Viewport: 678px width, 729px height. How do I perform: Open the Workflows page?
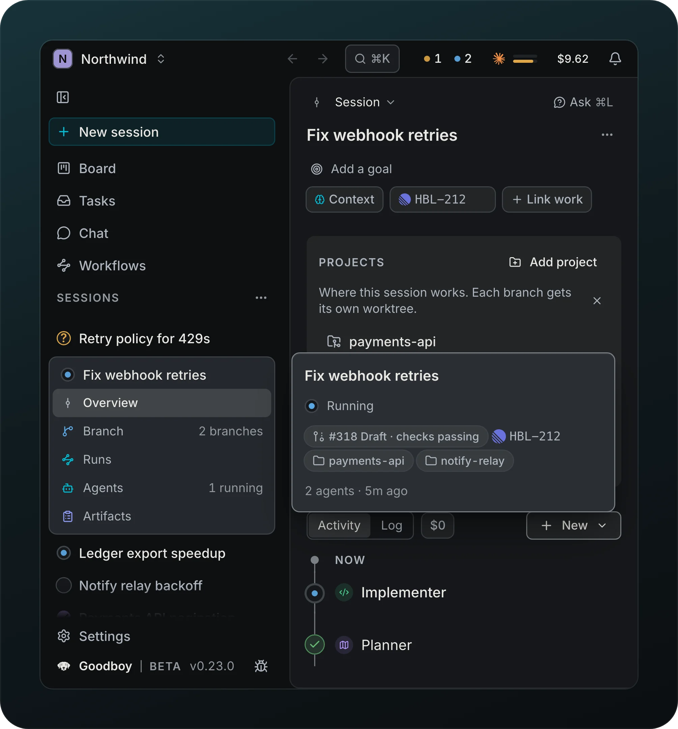pos(162,266)
